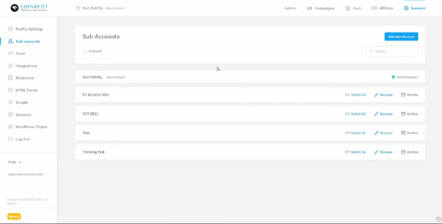Image resolution: width=442 pixels, height=224 pixels.
Task: Expand the Help menu in sidebar
Action: point(14,162)
